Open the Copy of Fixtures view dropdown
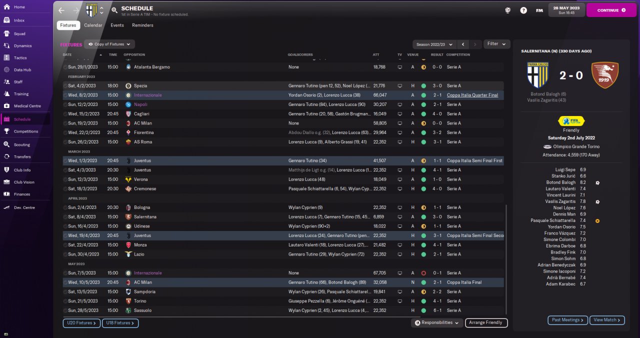Viewport: 640px width, 338px height. [109, 44]
